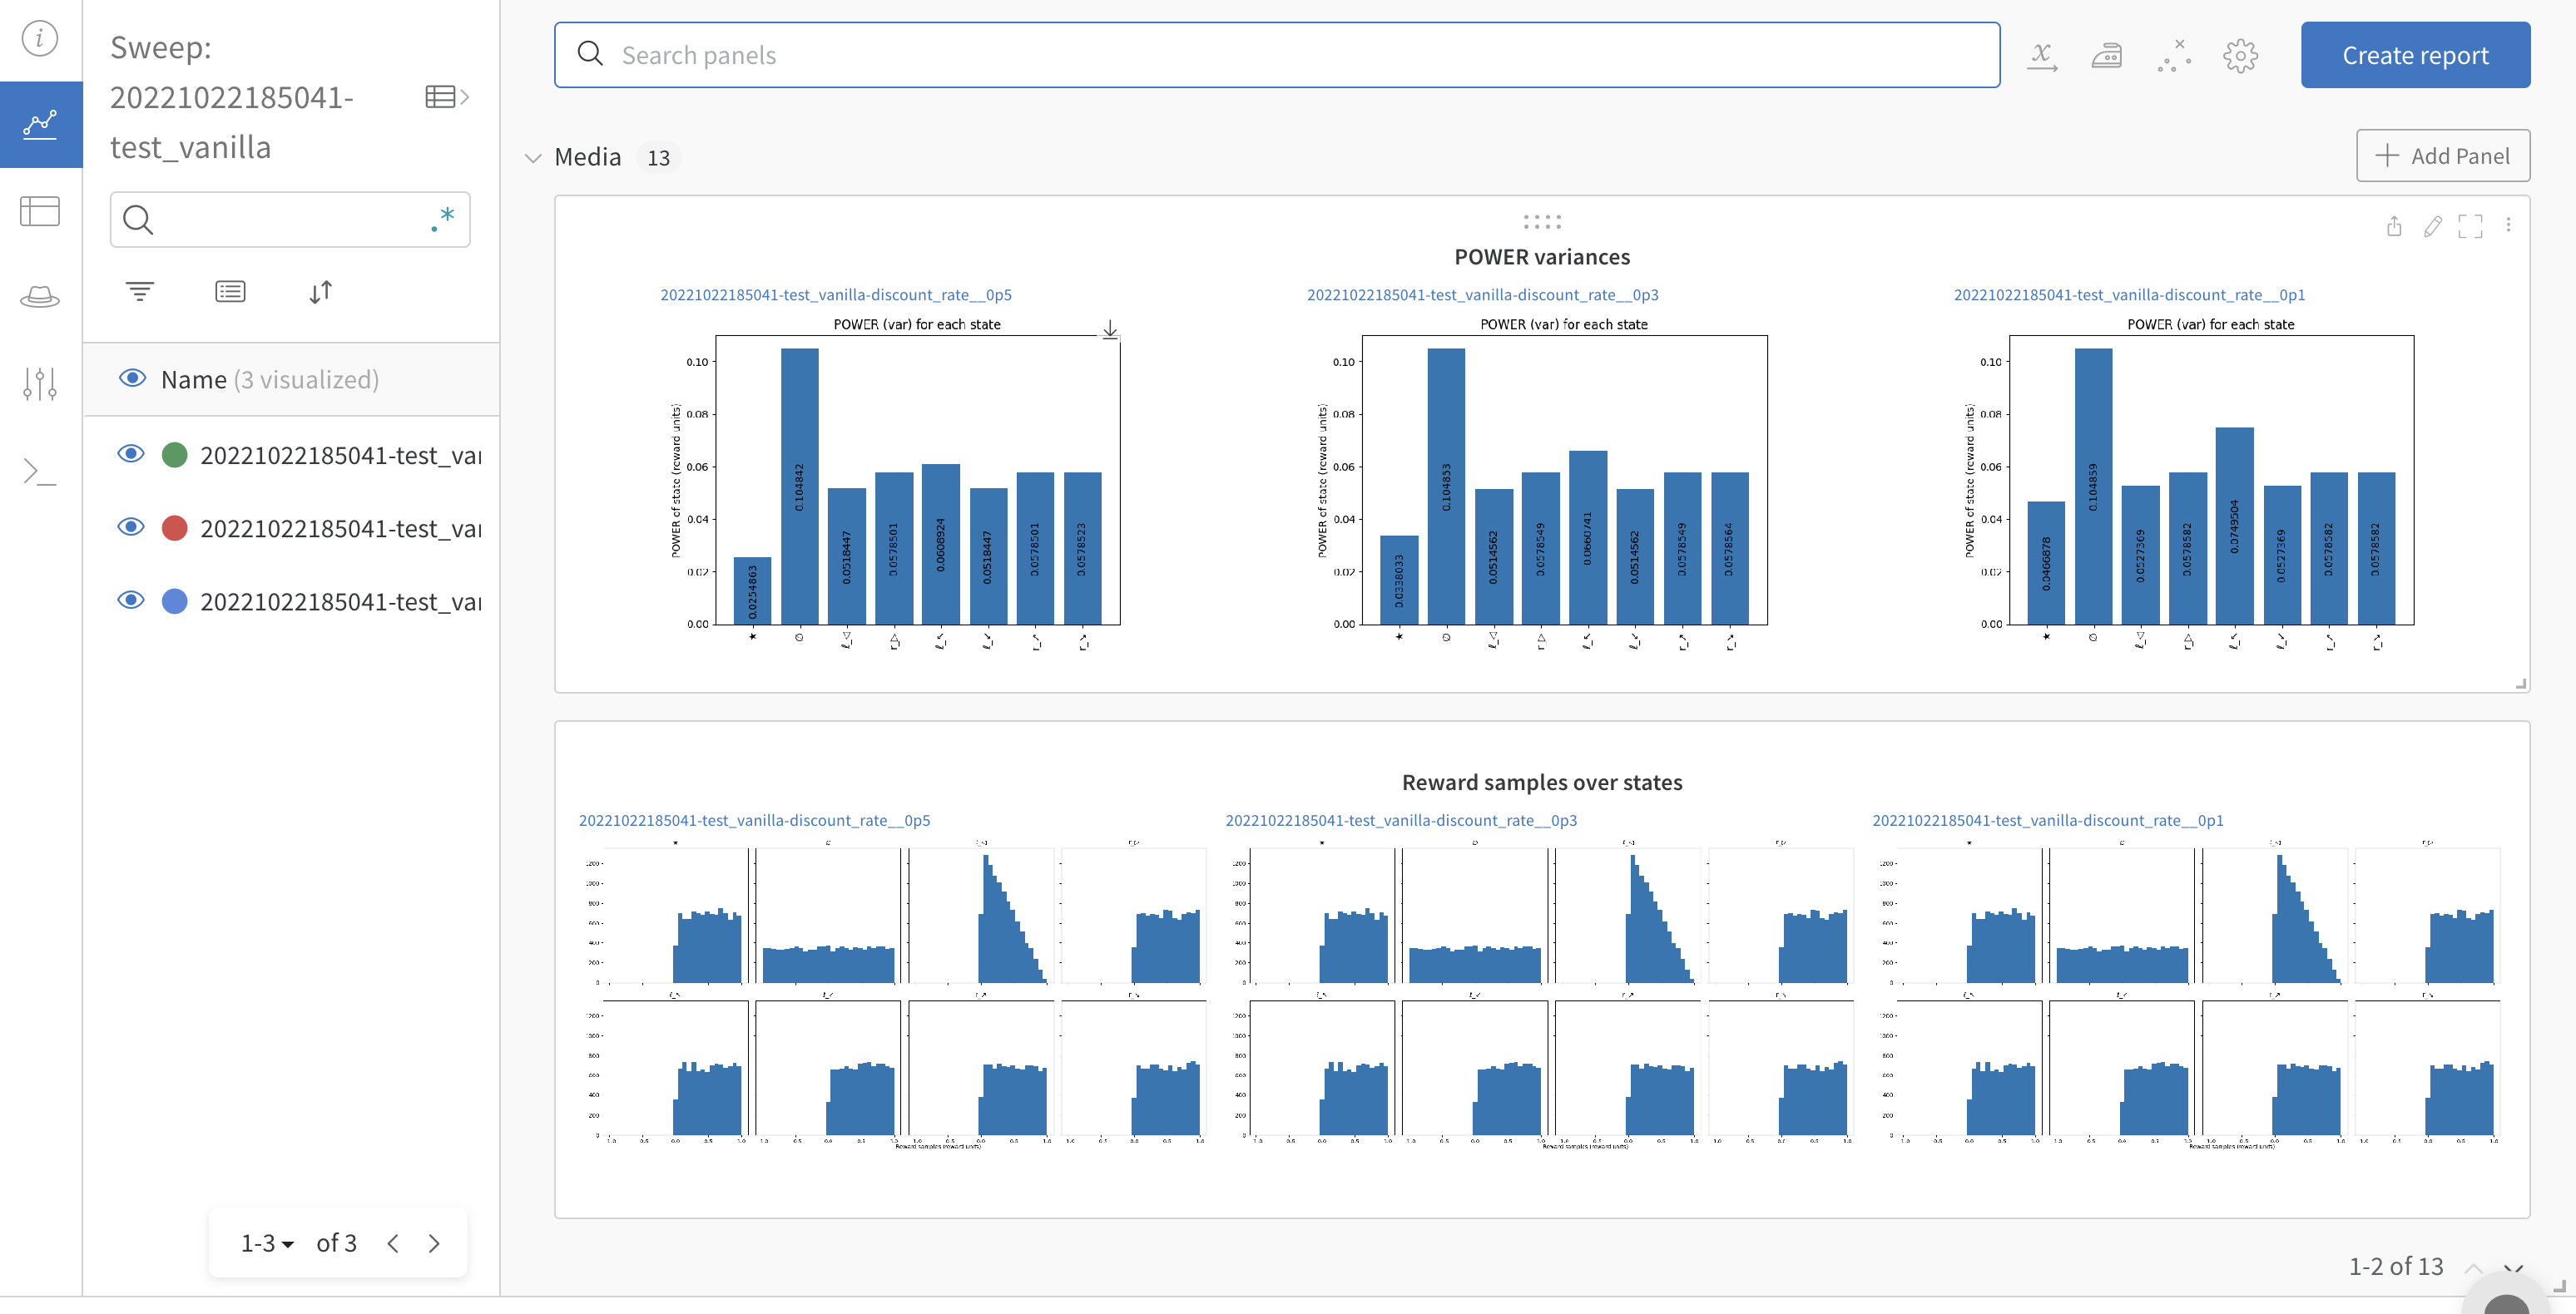The width and height of the screenshot is (2576, 1314).
Task: Collapse the Media section chevron
Action: [533, 158]
